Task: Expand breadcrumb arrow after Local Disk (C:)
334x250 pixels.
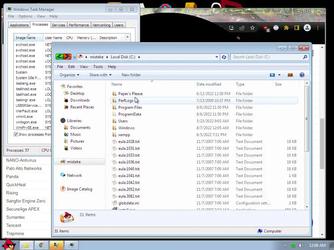Action: tap(139, 57)
